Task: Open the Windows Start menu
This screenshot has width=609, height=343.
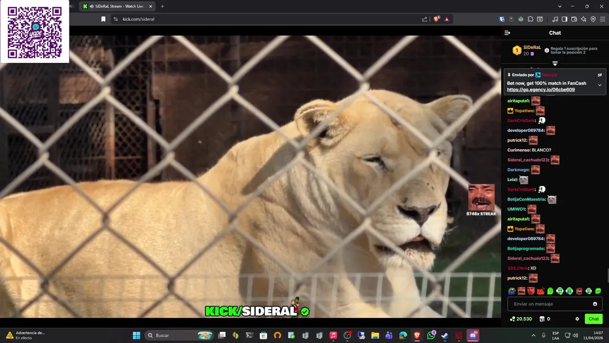Action: click(137, 335)
